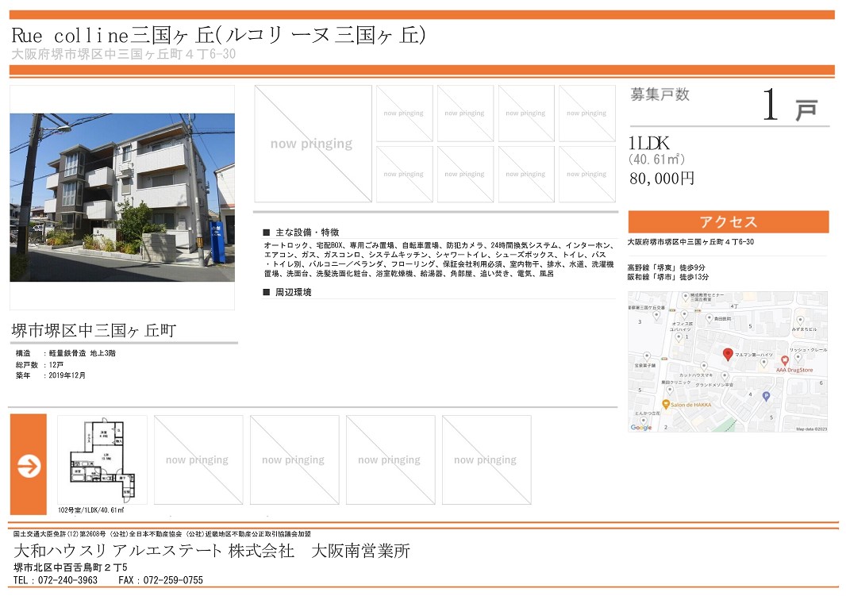Open the building exterior photo

[x=122, y=198]
